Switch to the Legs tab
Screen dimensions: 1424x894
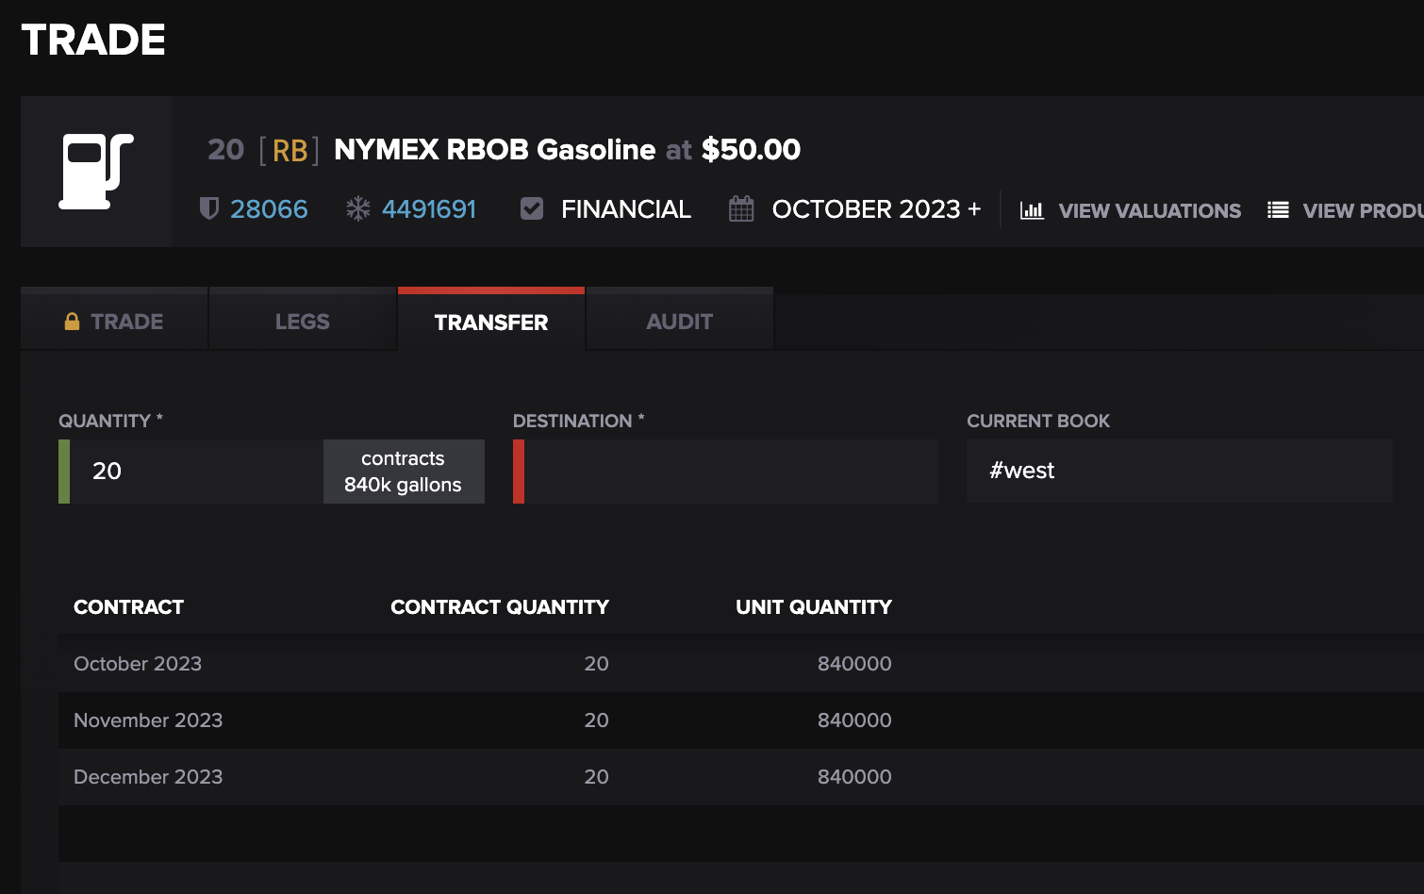point(302,322)
